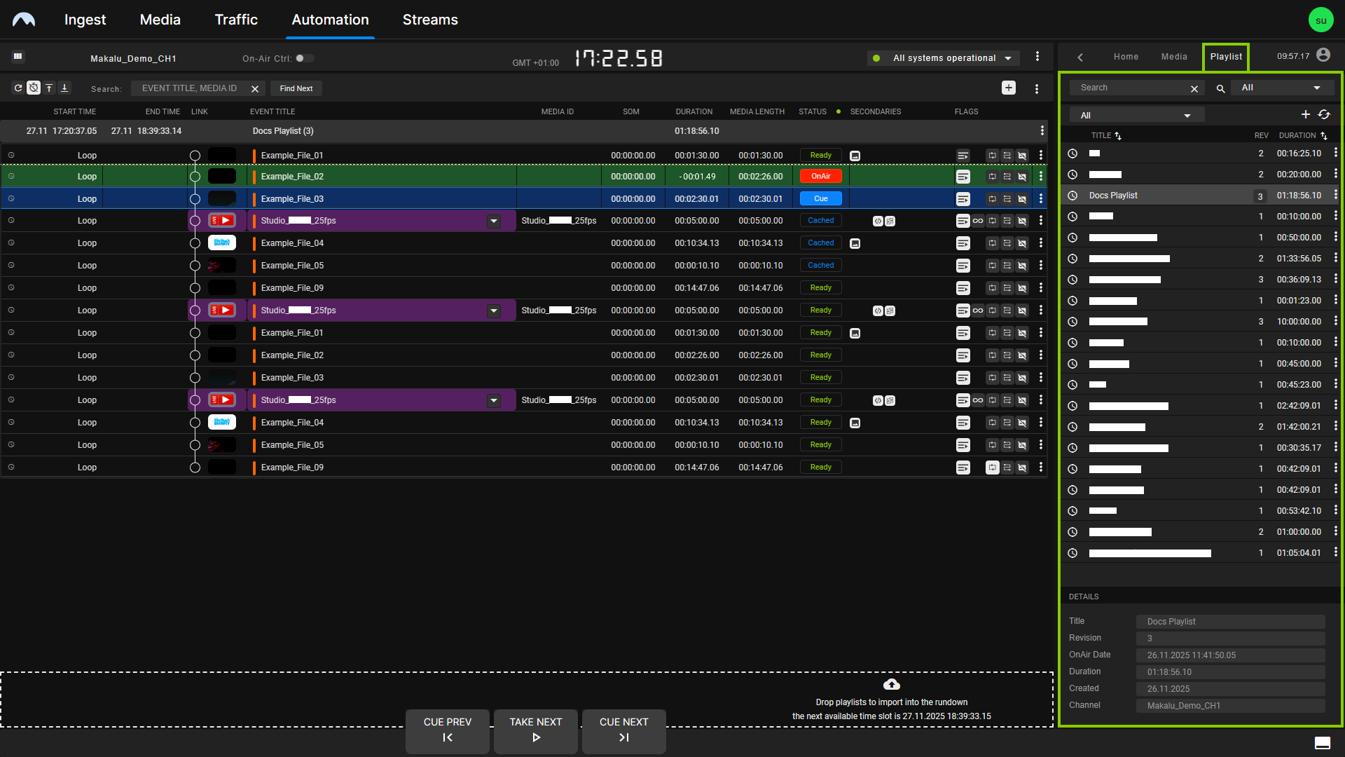Enable the On-Air Ctrl switch

click(305, 58)
